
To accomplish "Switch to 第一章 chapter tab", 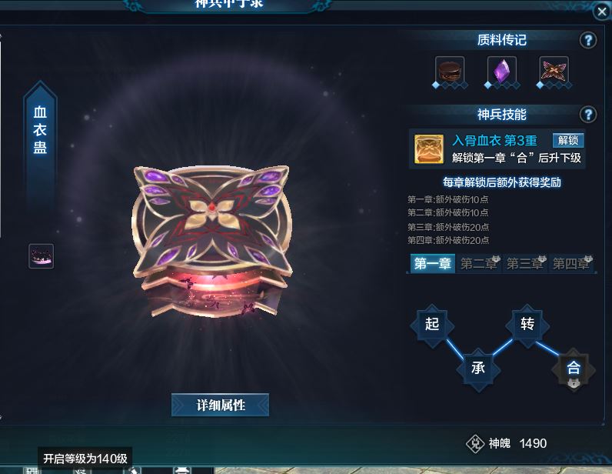I will (432, 263).
